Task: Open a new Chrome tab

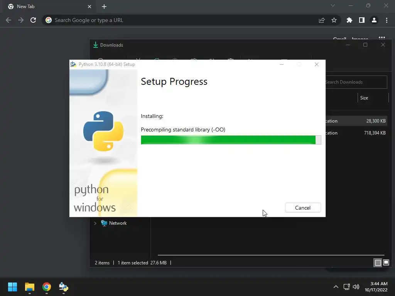Action: 104,7
